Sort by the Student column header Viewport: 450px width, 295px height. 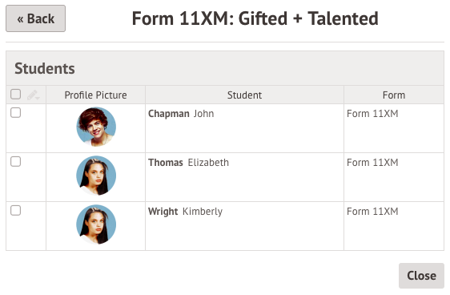(244, 95)
